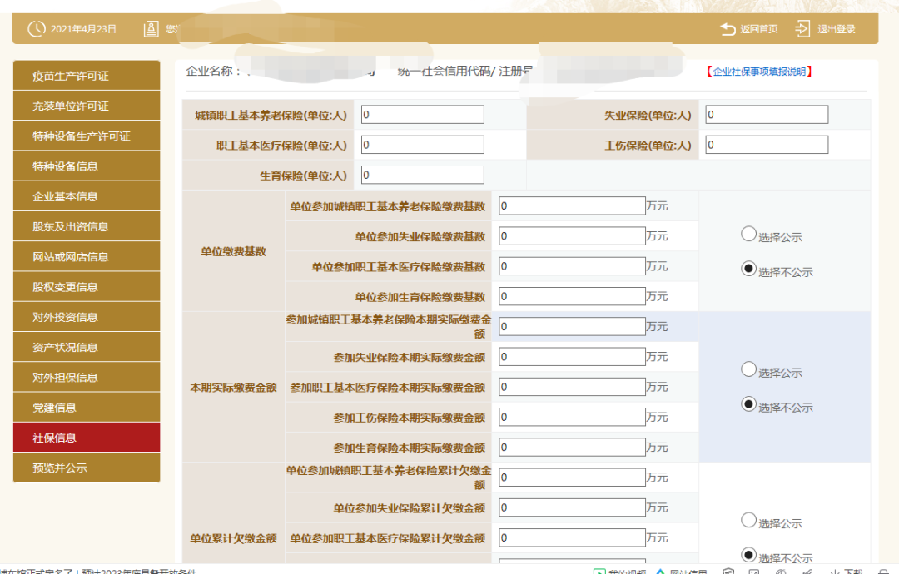Click the user profile icon in header
899x574 pixels.
tap(151, 27)
